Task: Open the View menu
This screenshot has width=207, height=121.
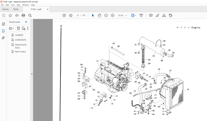Action: pos(13,5)
